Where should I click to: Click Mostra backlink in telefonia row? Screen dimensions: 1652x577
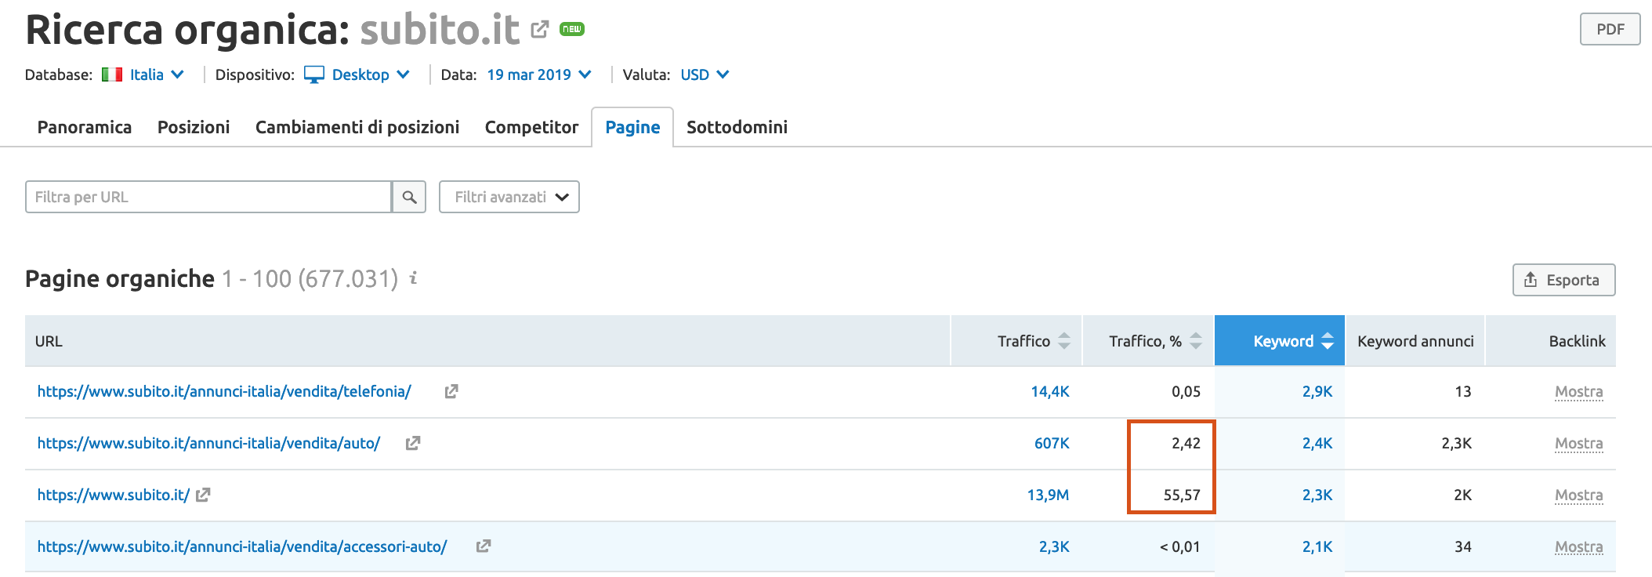(x=1578, y=391)
